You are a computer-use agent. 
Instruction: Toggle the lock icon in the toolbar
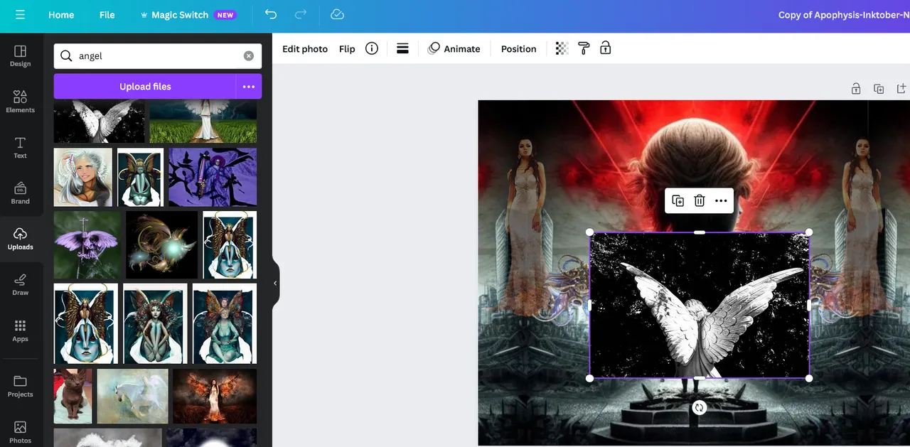(x=606, y=48)
